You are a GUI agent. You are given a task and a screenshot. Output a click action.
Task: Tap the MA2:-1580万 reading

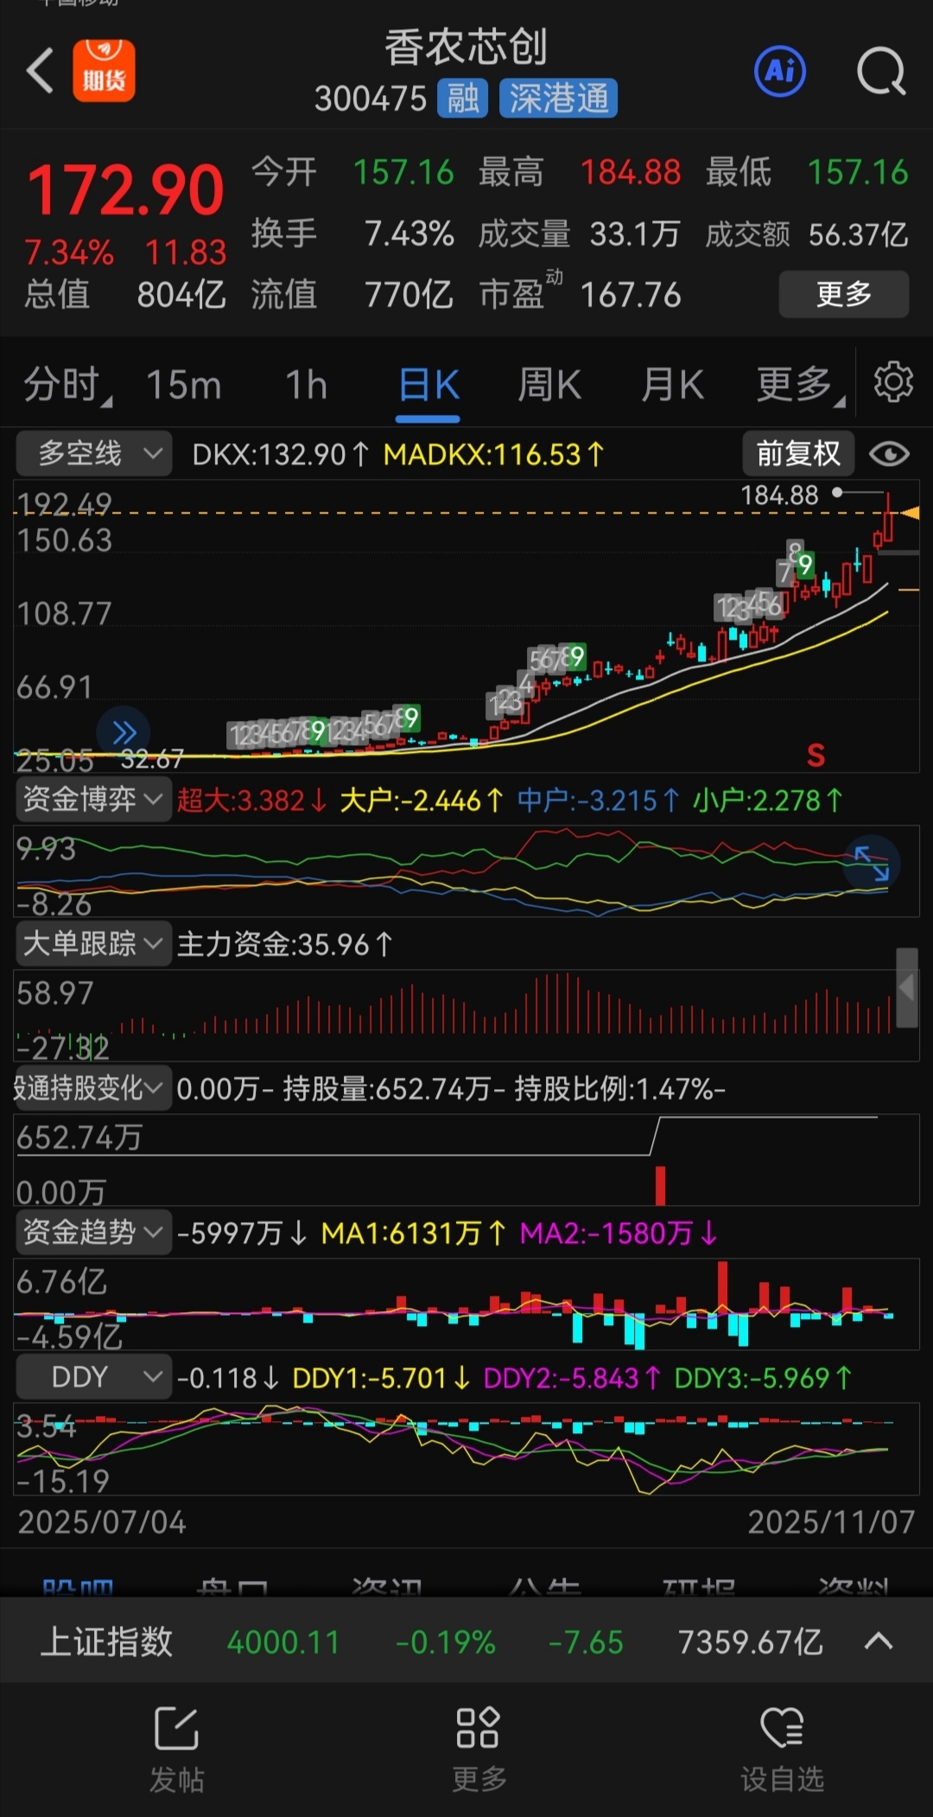[619, 1233]
